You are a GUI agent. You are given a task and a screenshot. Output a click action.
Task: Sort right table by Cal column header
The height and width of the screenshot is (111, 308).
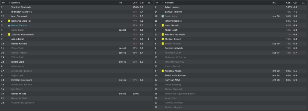pyautogui.click(x=295, y=3)
